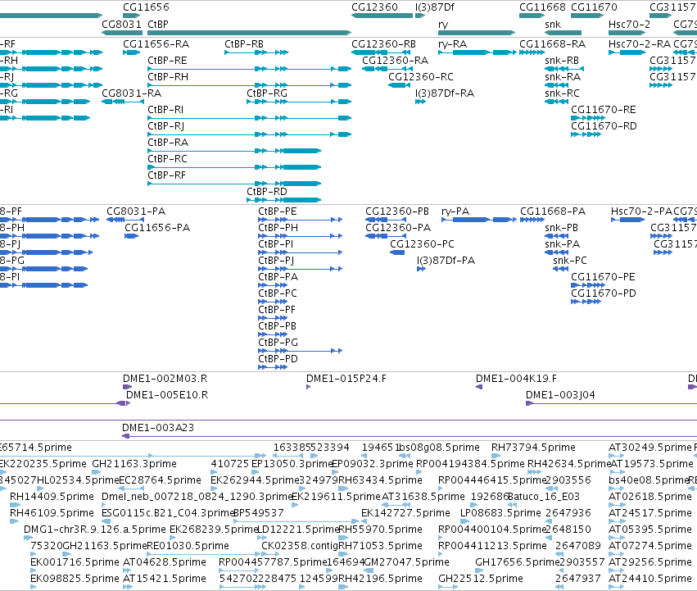Select the snk-RC transcript label

(x=563, y=93)
